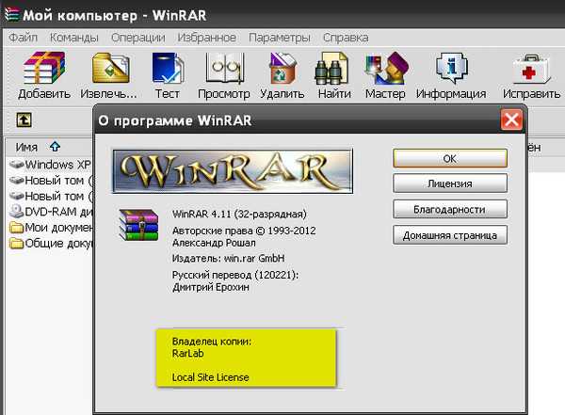
Task: Open Домашняя страница button
Action: (450, 235)
